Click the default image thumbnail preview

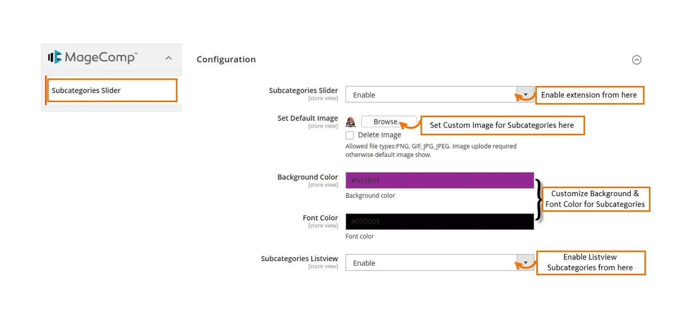pyautogui.click(x=351, y=122)
